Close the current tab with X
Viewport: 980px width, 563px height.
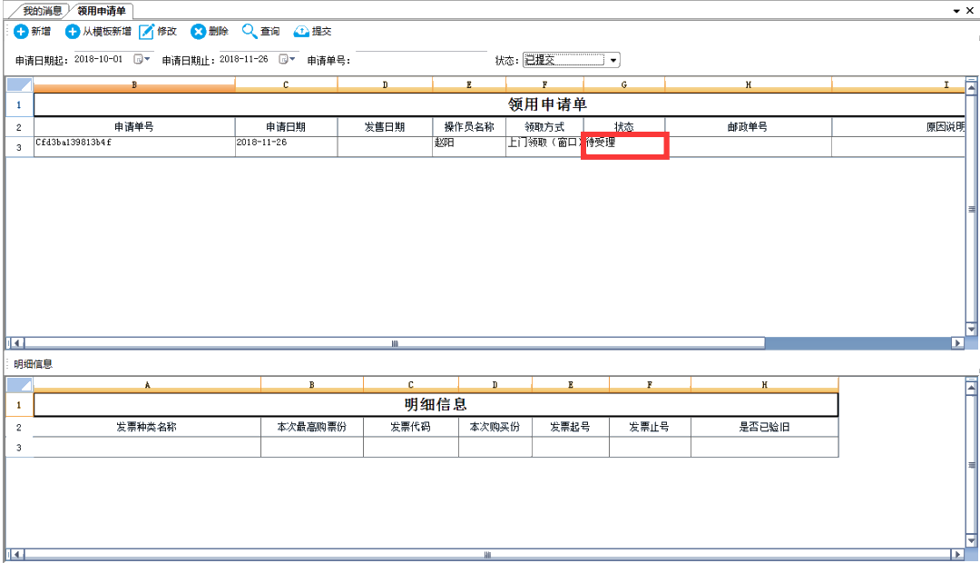click(970, 10)
